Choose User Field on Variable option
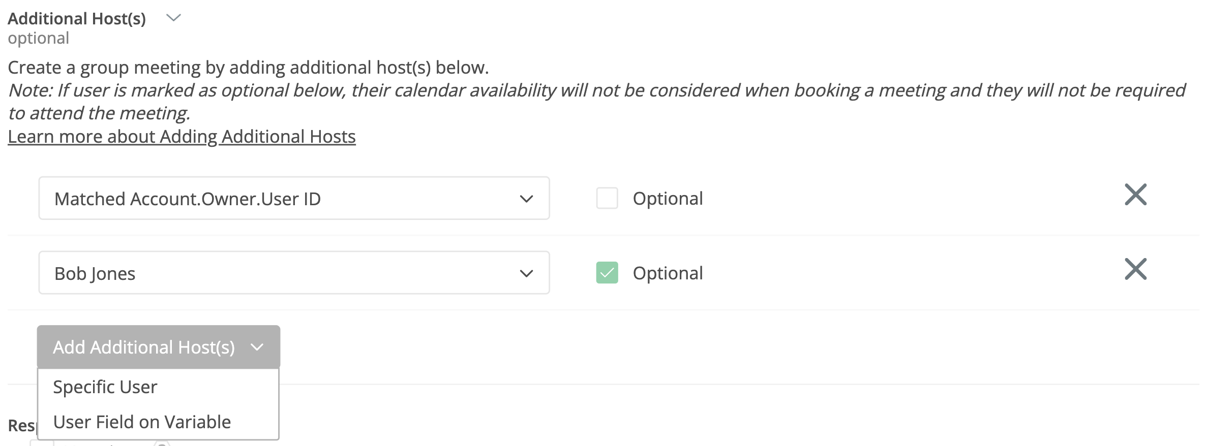Viewport: 1207px width, 446px height. [x=142, y=422]
